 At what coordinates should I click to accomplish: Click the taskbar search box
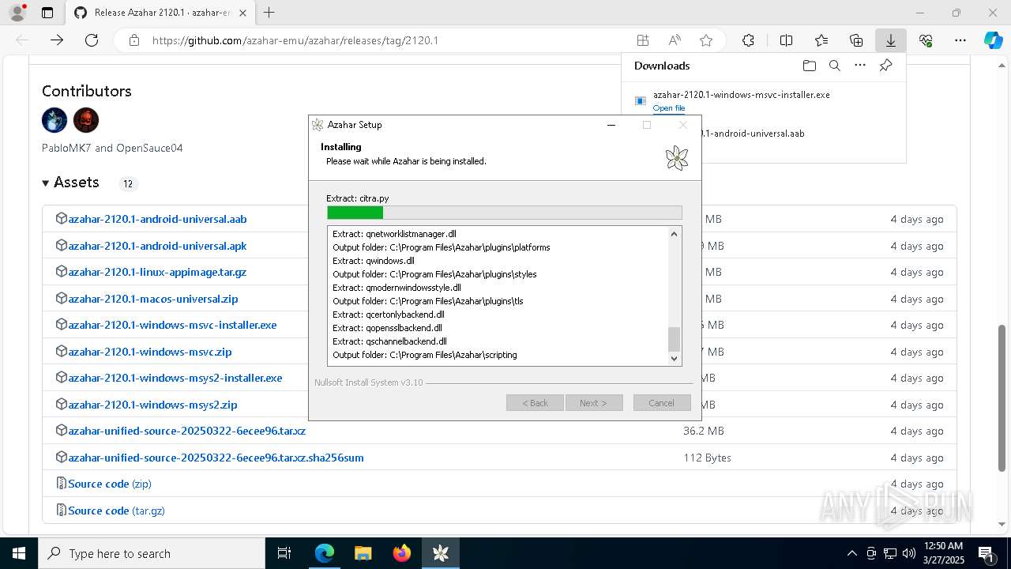[x=152, y=553]
